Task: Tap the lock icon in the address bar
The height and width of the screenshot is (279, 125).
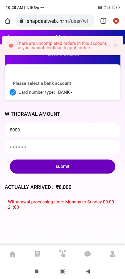Action: point(22,21)
